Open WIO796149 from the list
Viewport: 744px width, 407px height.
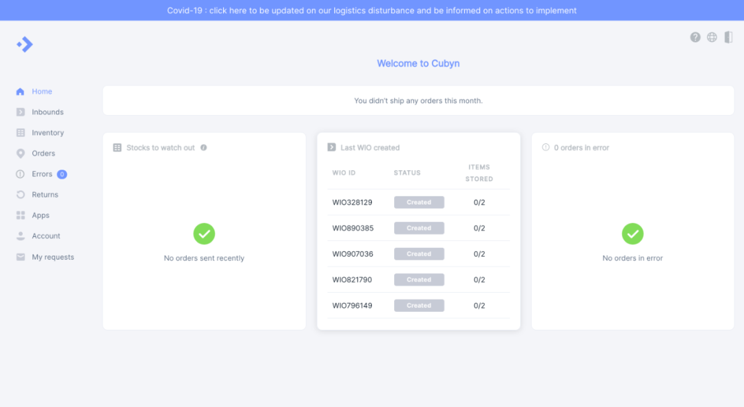(x=352, y=306)
